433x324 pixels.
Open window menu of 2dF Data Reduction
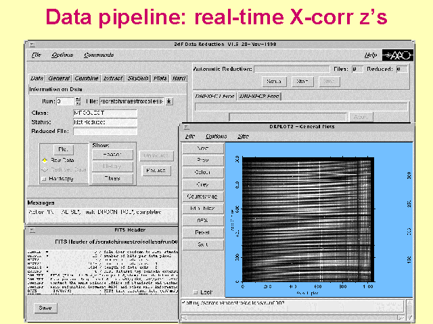(x=29, y=42)
